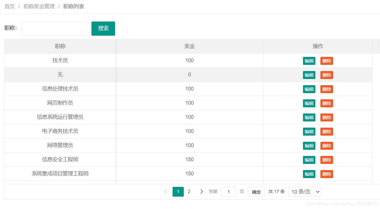Edit the 信息安全工程师 row
380x209 pixels.
[309, 160]
